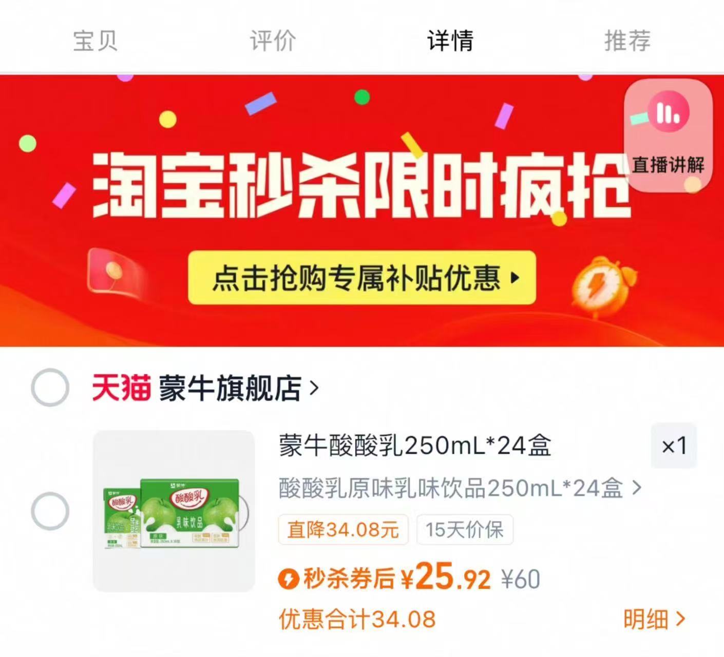Switch to the 宝贝 tab
Image resolution: width=724 pixels, height=657 pixels.
pyautogui.click(x=96, y=41)
